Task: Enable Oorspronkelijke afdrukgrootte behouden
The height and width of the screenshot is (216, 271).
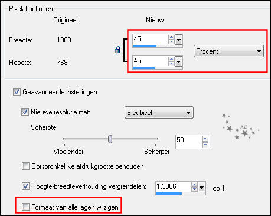Action: tap(25, 166)
